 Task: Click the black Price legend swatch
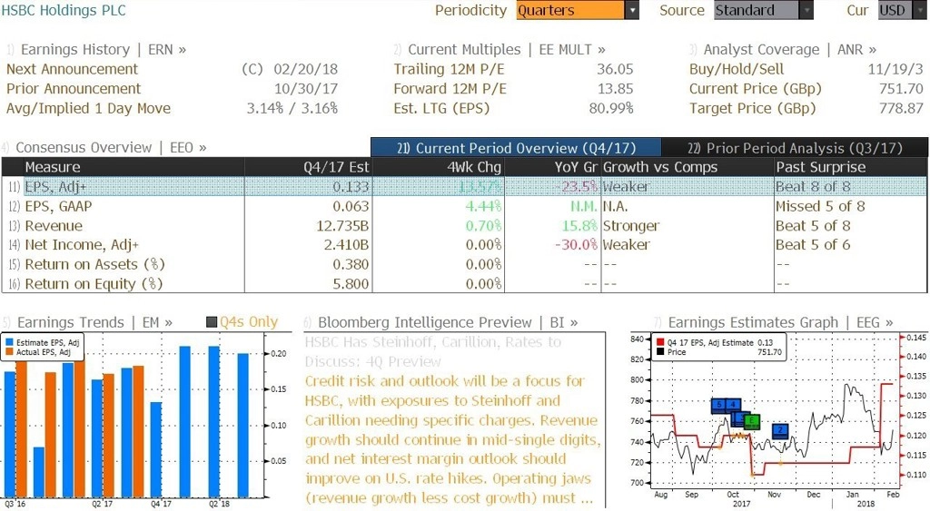click(660, 352)
